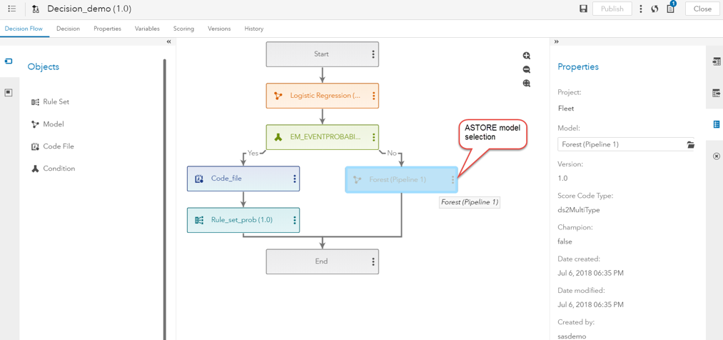723x340 pixels.
Task: Switch to the Scoring tab
Action: [183, 29]
